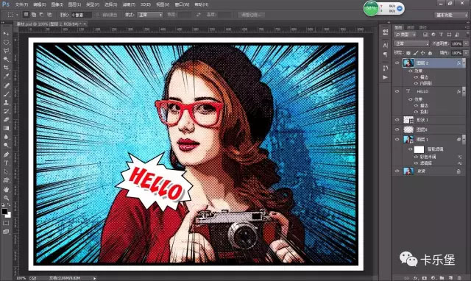471x281 pixels.
Task: Select the Crop tool
Action: pyautogui.click(x=6, y=68)
